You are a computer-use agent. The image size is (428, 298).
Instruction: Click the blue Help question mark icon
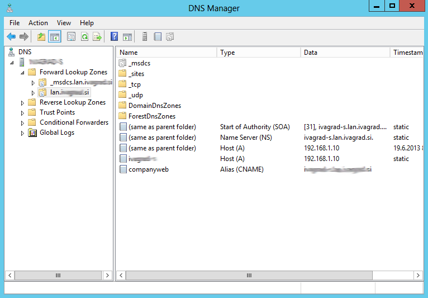point(114,36)
